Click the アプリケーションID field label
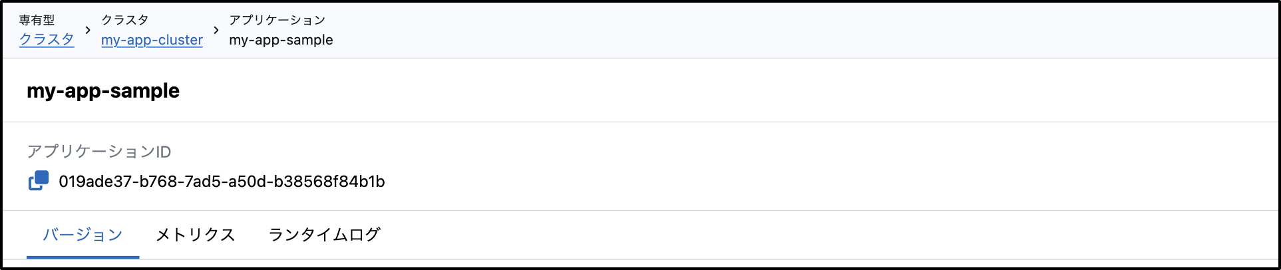Viewport: 1281px width, 270px height. coord(99,152)
